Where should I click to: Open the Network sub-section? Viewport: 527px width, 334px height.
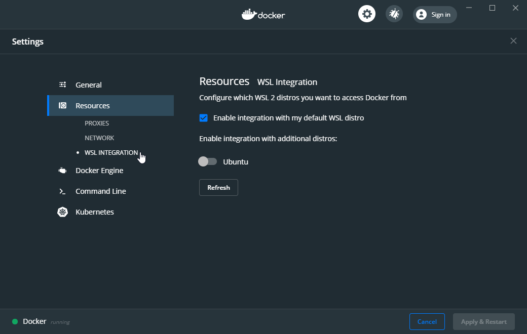click(x=99, y=138)
